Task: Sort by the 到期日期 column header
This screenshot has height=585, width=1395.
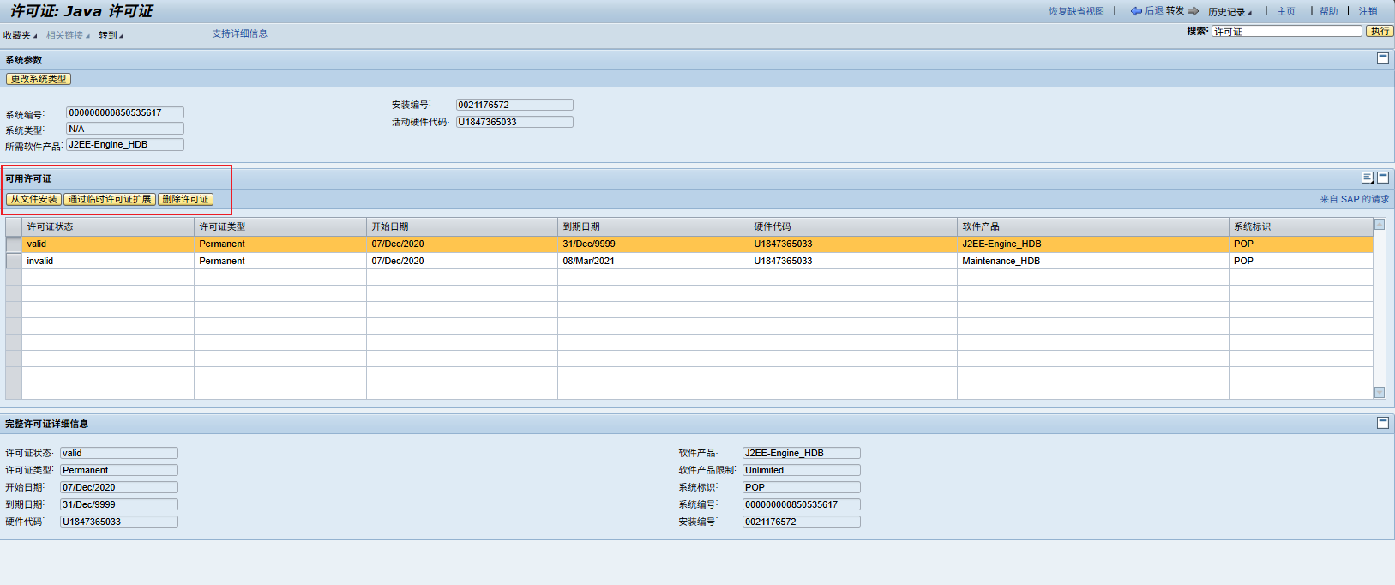Action: click(581, 226)
